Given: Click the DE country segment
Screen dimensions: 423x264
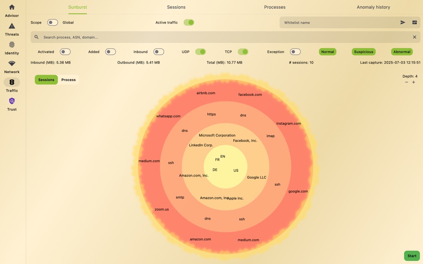Looking at the screenshot, I should (215, 170).
